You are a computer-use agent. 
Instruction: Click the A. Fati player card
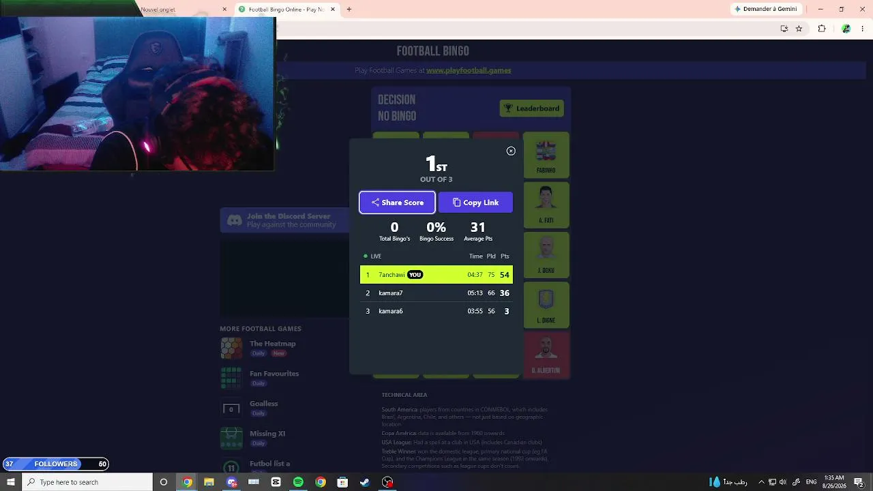point(546,205)
